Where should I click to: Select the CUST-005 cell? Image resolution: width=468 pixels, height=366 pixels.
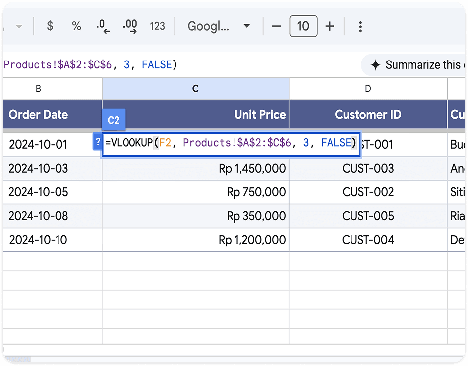pyautogui.click(x=368, y=216)
